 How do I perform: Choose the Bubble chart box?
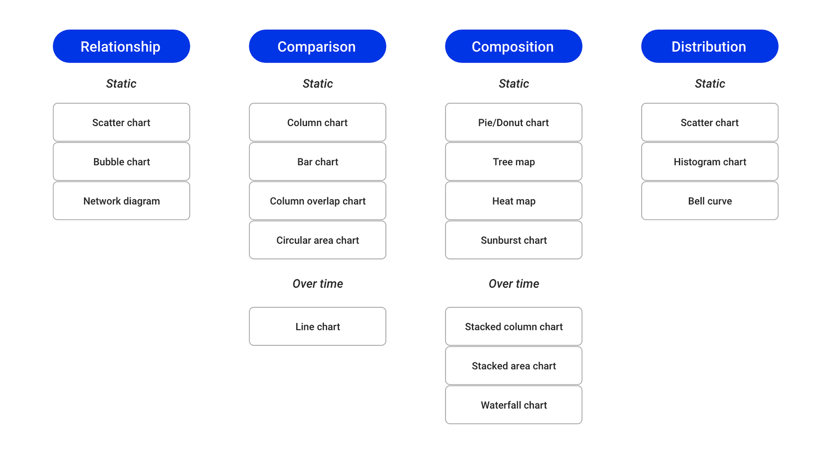coord(121,162)
